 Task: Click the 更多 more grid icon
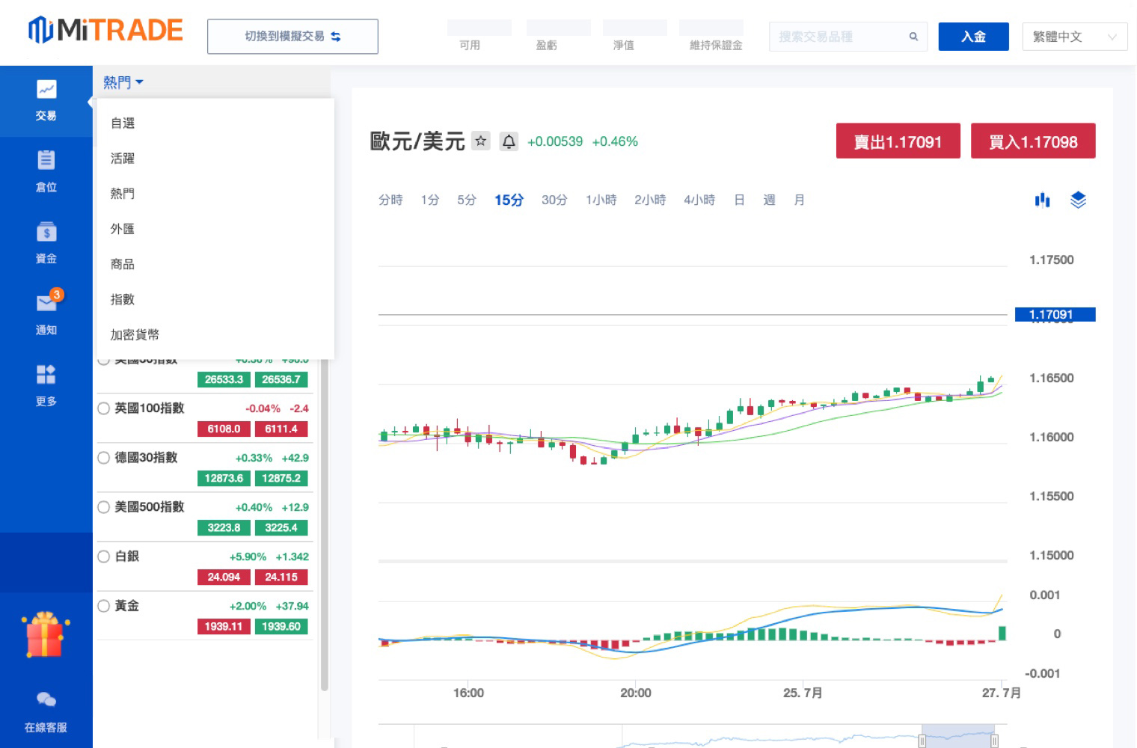point(46,374)
